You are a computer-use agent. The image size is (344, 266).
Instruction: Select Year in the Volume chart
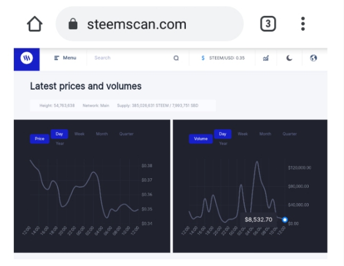coord(223,144)
